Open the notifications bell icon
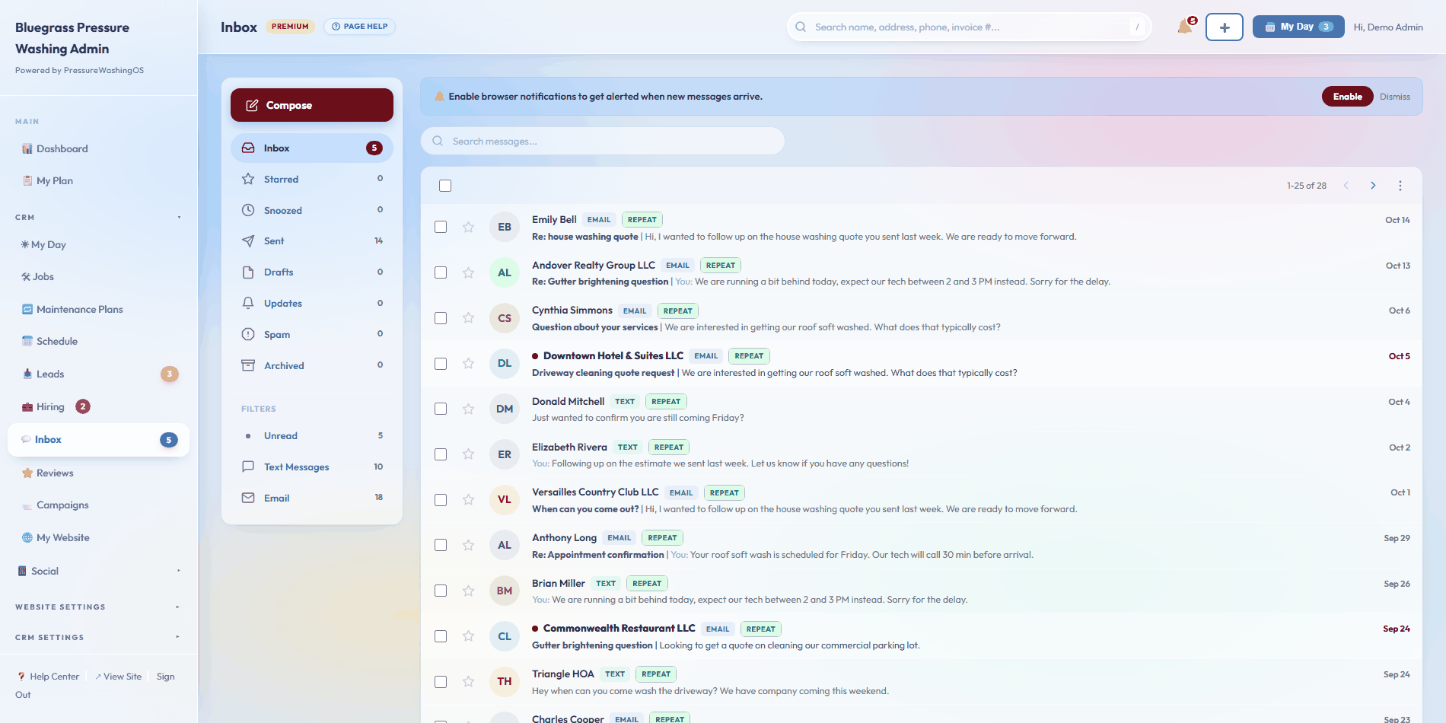Screen dimensions: 1446x723 [1185, 27]
